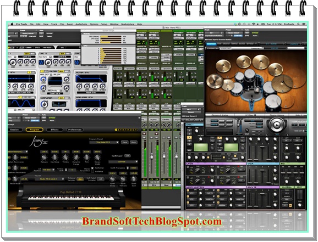Click the Filter Env envelope display
Image resolution: width=318 pixels, height=242 pixels.
tap(91, 78)
